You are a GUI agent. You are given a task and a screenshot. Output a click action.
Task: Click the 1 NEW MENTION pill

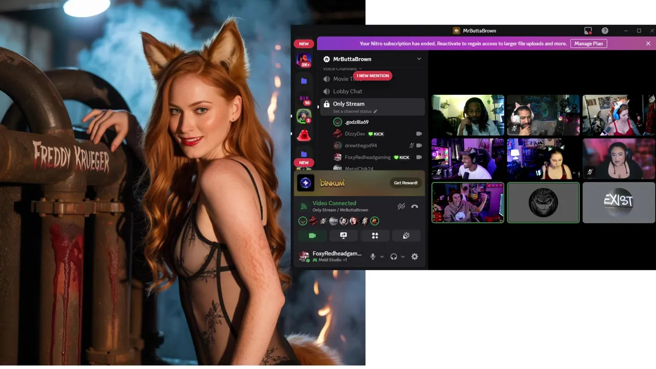pos(373,76)
